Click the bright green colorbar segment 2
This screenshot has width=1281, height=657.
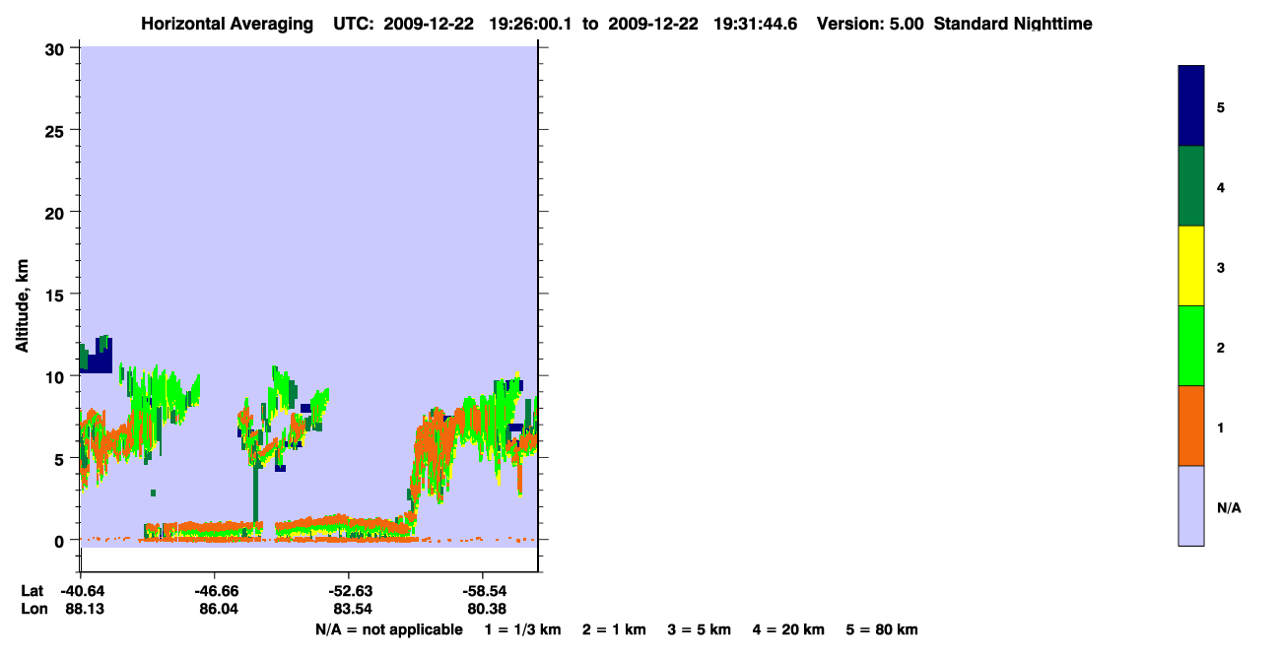1191,346
